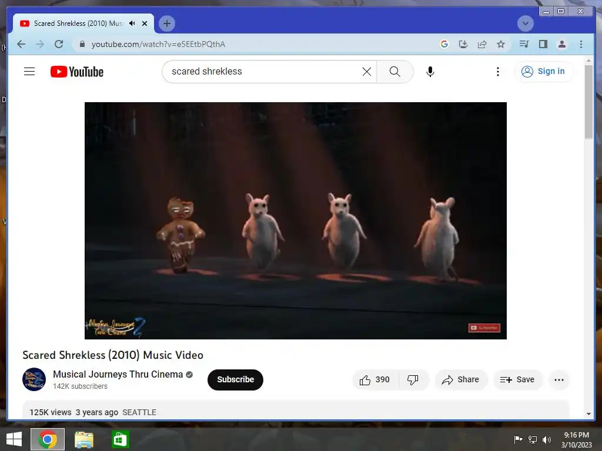
Task: Save the video to a playlist
Action: pyautogui.click(x=517, y=380)
